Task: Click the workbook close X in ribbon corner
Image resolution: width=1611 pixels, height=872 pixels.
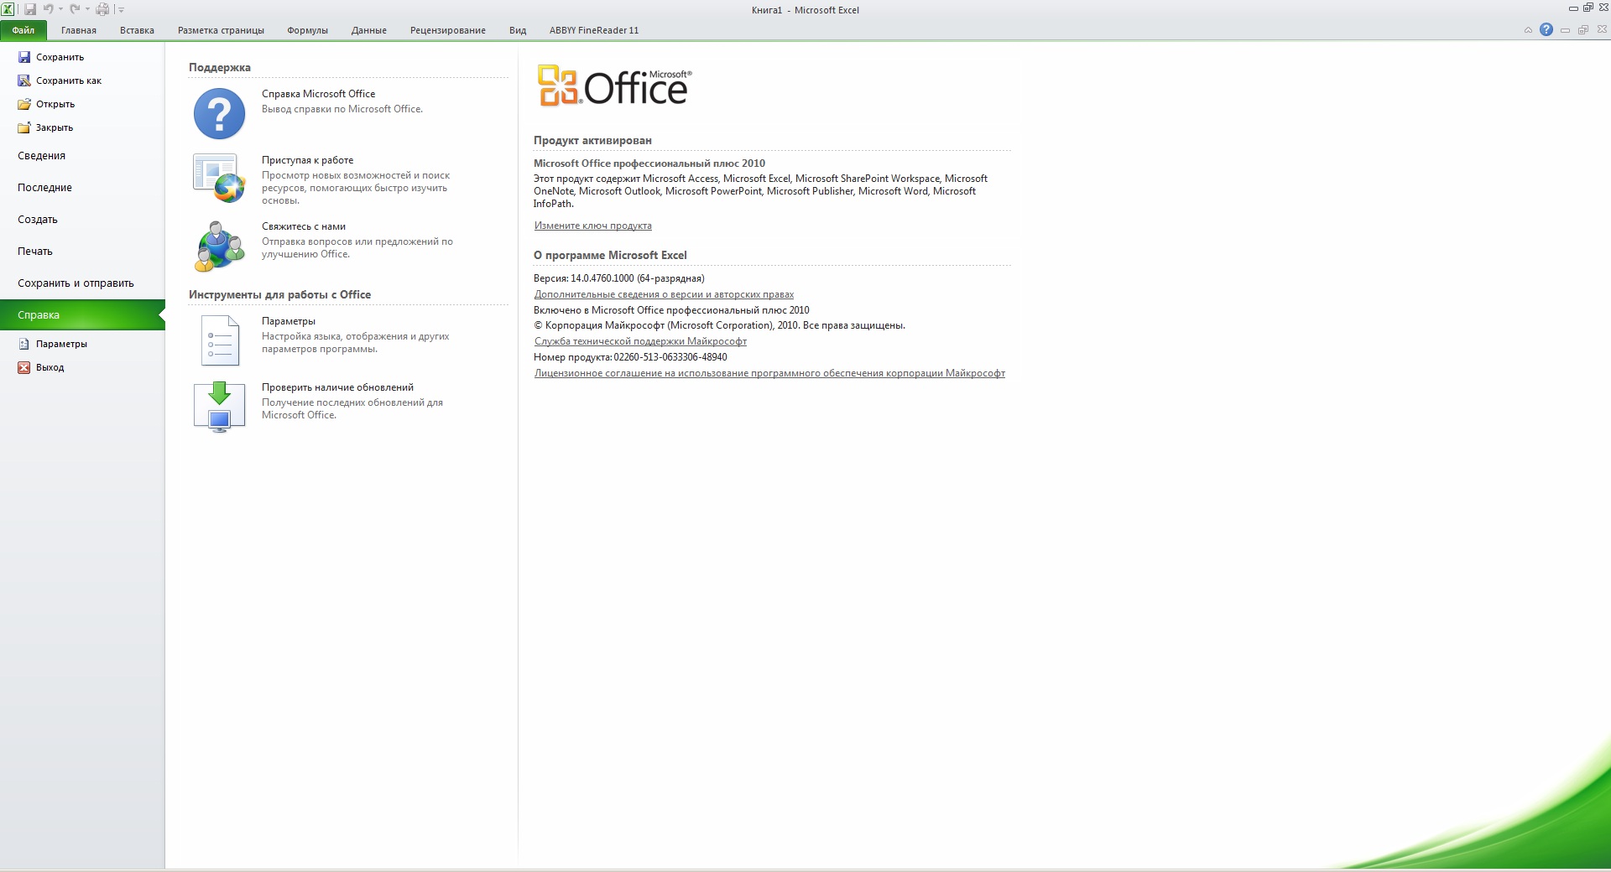Action: pyautogui.click(x=1602, y=30)
